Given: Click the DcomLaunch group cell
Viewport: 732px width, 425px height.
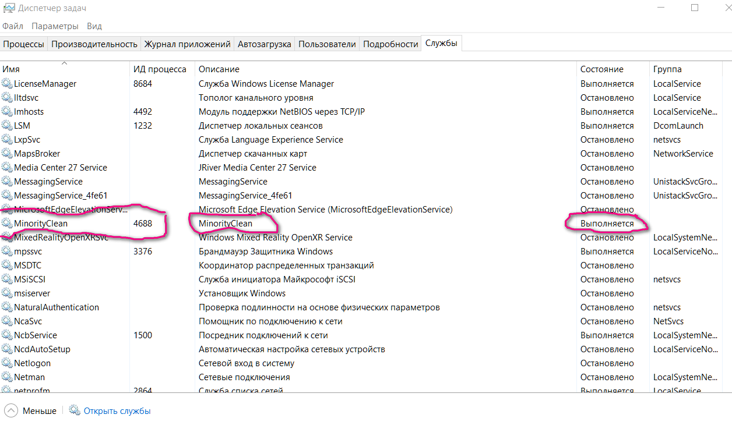Looking at the screenshot, I should point(678,126).
